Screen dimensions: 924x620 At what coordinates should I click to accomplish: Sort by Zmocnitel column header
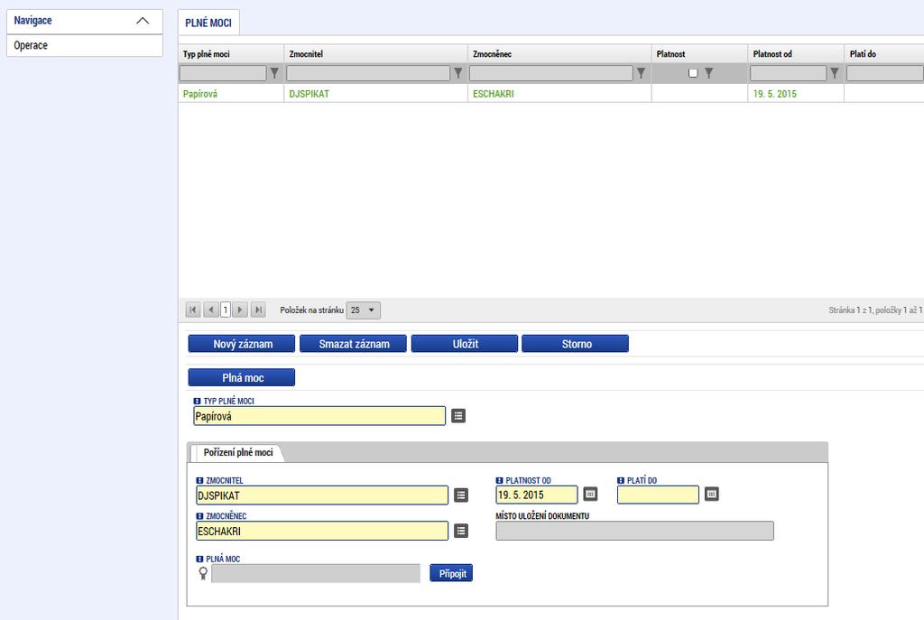(x=376, y=53)
